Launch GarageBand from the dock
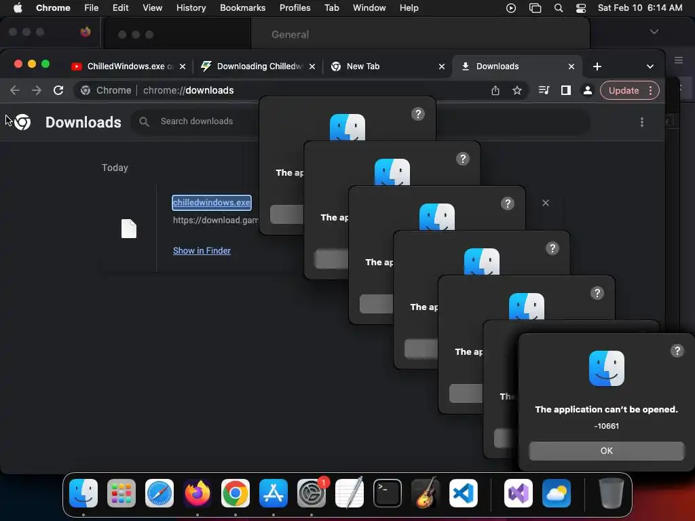Viewport: 695px width, 521px height. 426,493
